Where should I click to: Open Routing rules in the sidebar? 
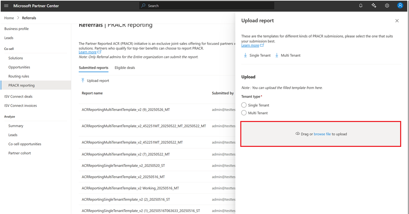[19, 76]
